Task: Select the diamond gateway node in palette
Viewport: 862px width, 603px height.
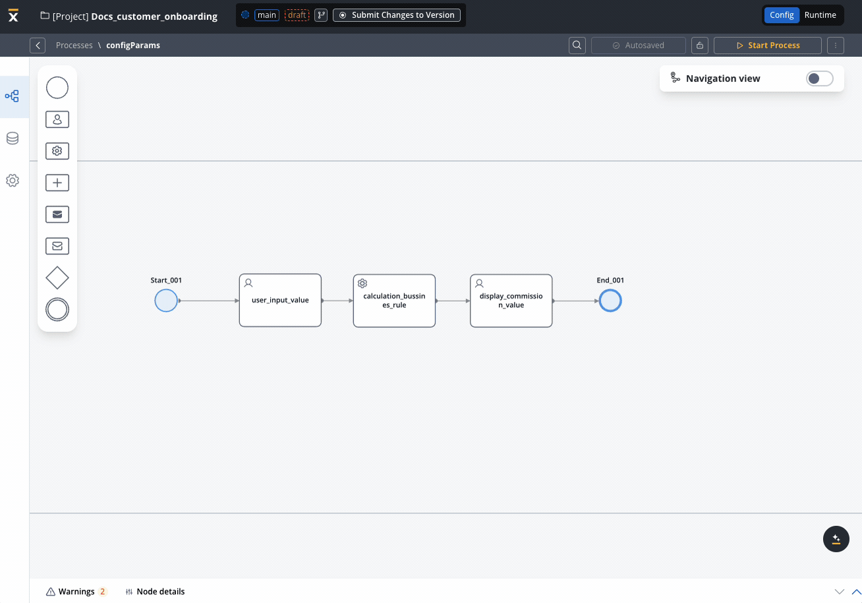Action: 57,277
